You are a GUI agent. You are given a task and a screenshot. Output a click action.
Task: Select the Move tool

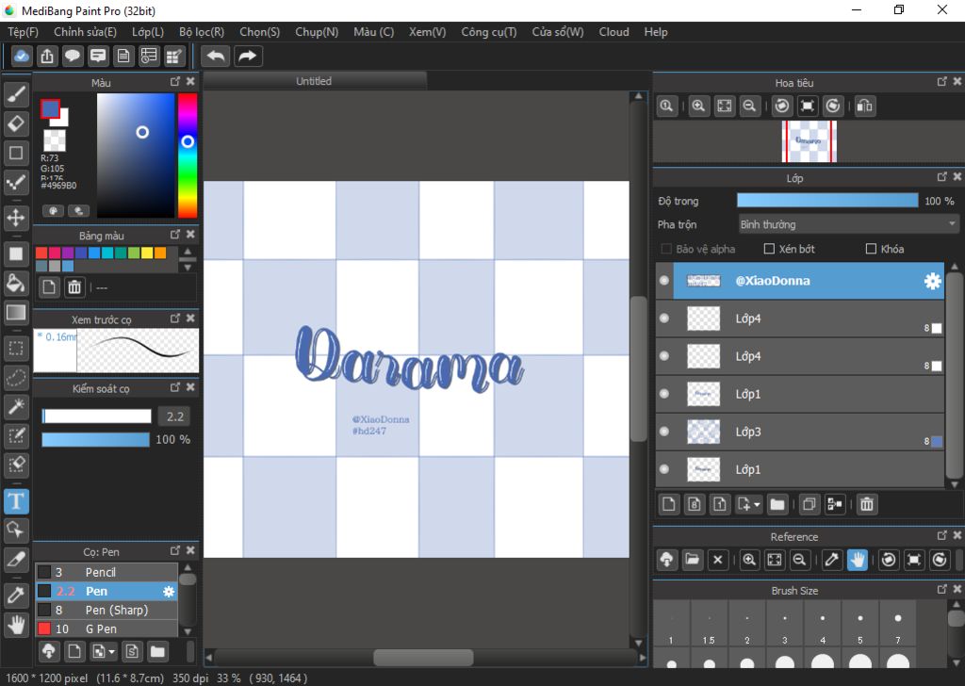[16, 218]
